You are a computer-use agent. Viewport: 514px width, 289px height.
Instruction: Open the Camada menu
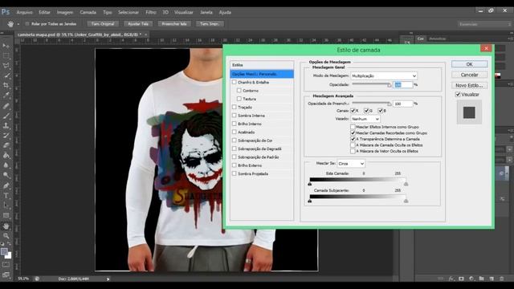point(88,12)
